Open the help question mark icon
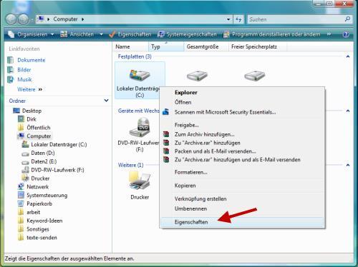358x267 pixels. click(x=346, y=34)
